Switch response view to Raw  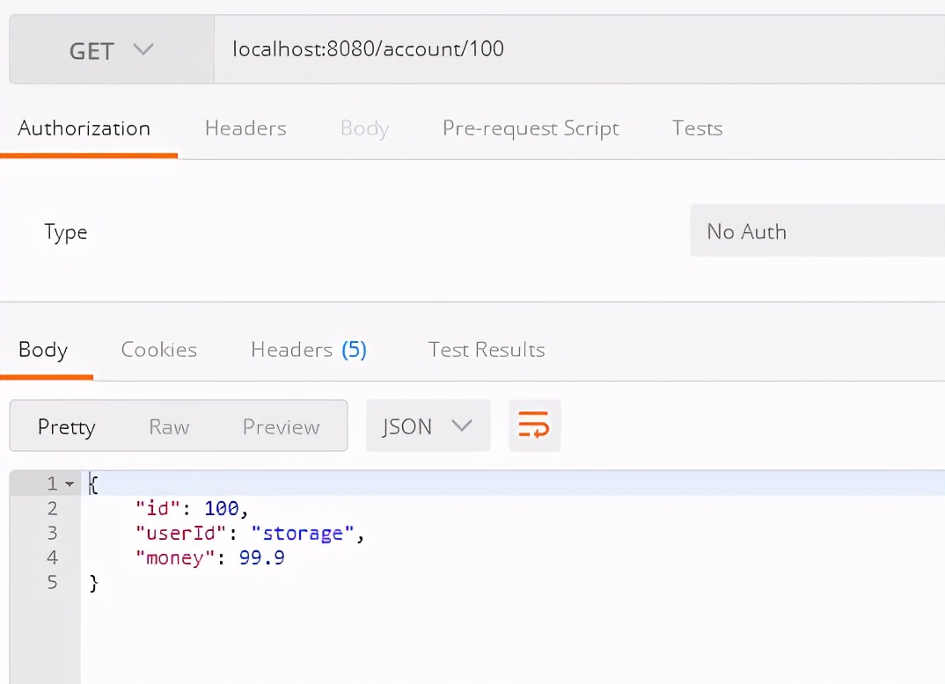click(x=169, y=426)
